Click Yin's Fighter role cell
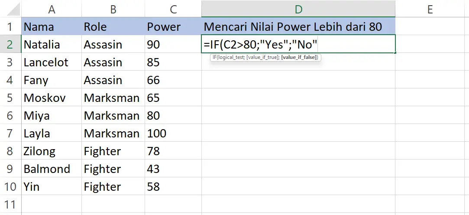469x215 pixels. click(x=113, y=186)
